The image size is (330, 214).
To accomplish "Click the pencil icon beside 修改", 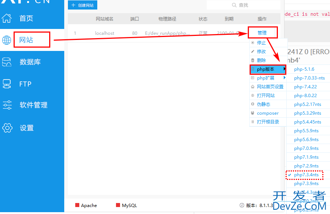I will coord(253,51).
